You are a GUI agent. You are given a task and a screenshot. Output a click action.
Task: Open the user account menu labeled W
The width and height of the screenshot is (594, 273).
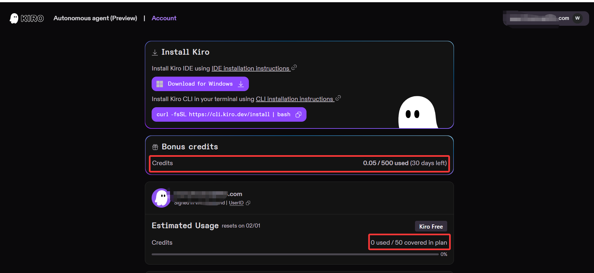click(578, 18)
